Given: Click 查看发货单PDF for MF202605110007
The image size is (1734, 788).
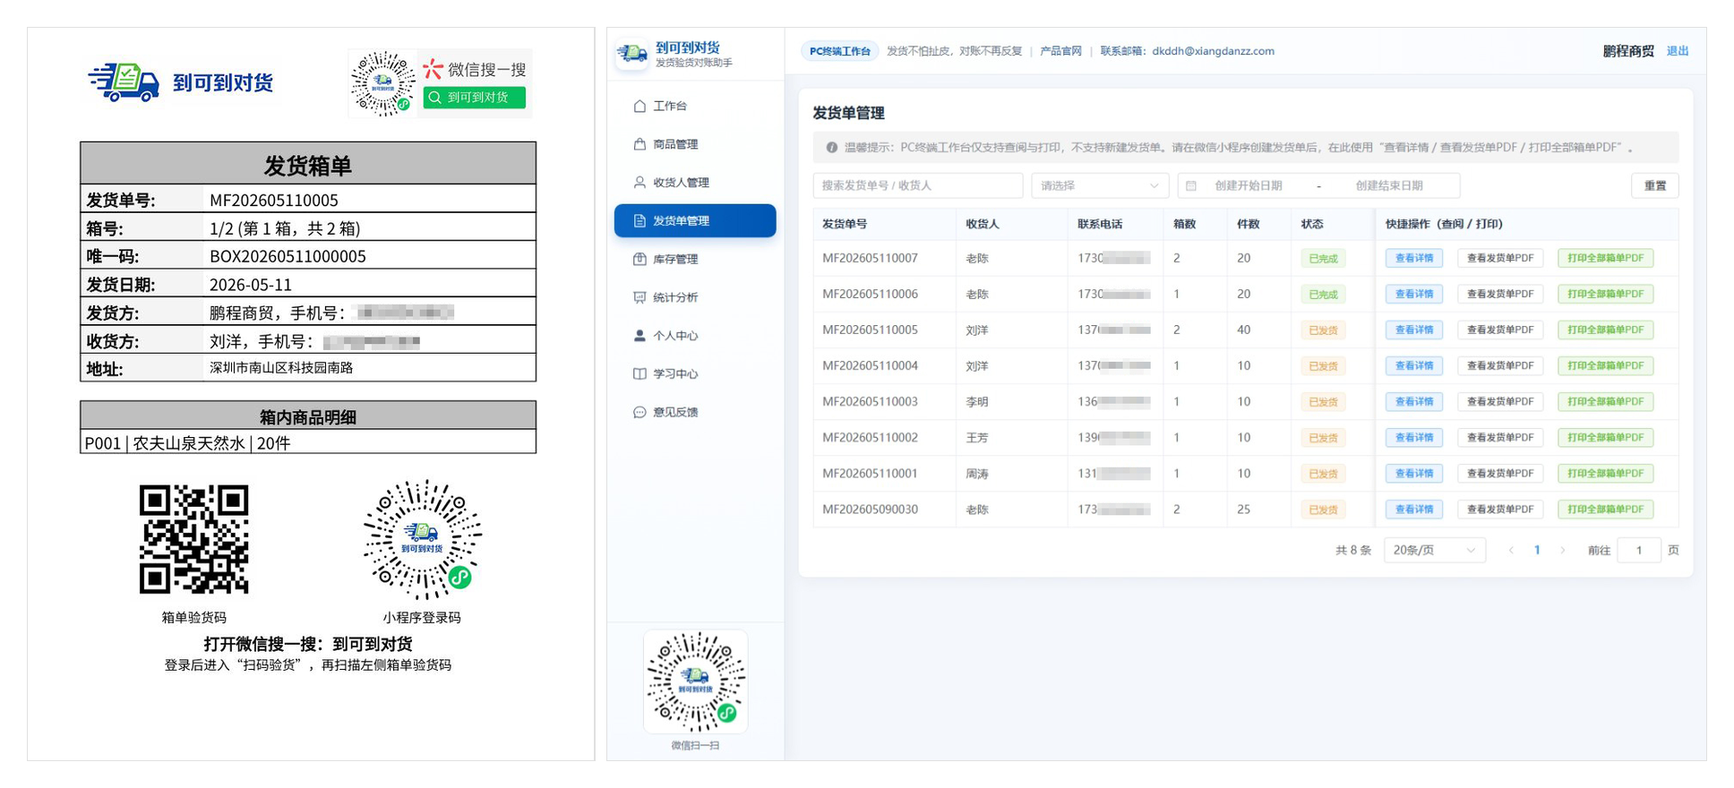Looking at the screenshot, I should pos(1500,259).
